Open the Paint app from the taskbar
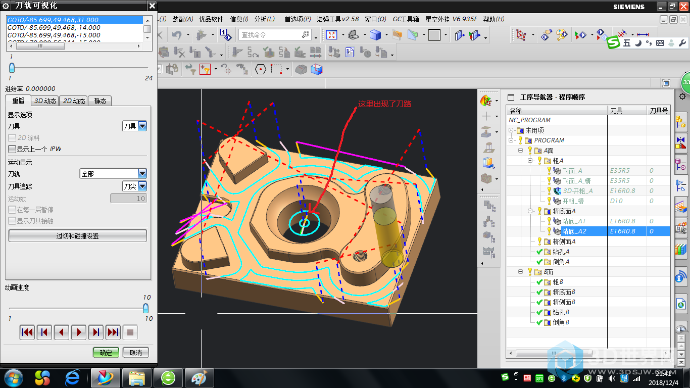Viewport: 690px width, 388px height. tap(199, 377)
